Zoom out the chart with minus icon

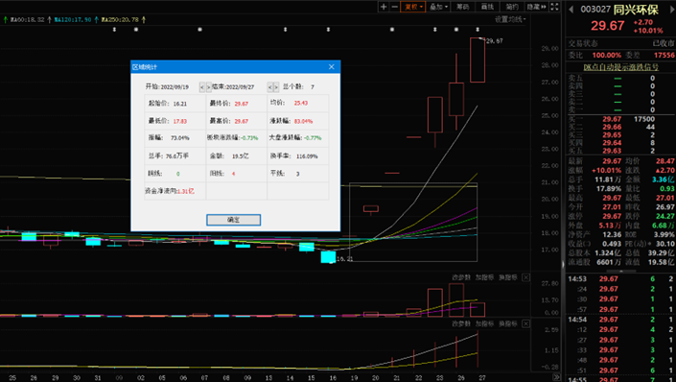(x=394, y=7)
